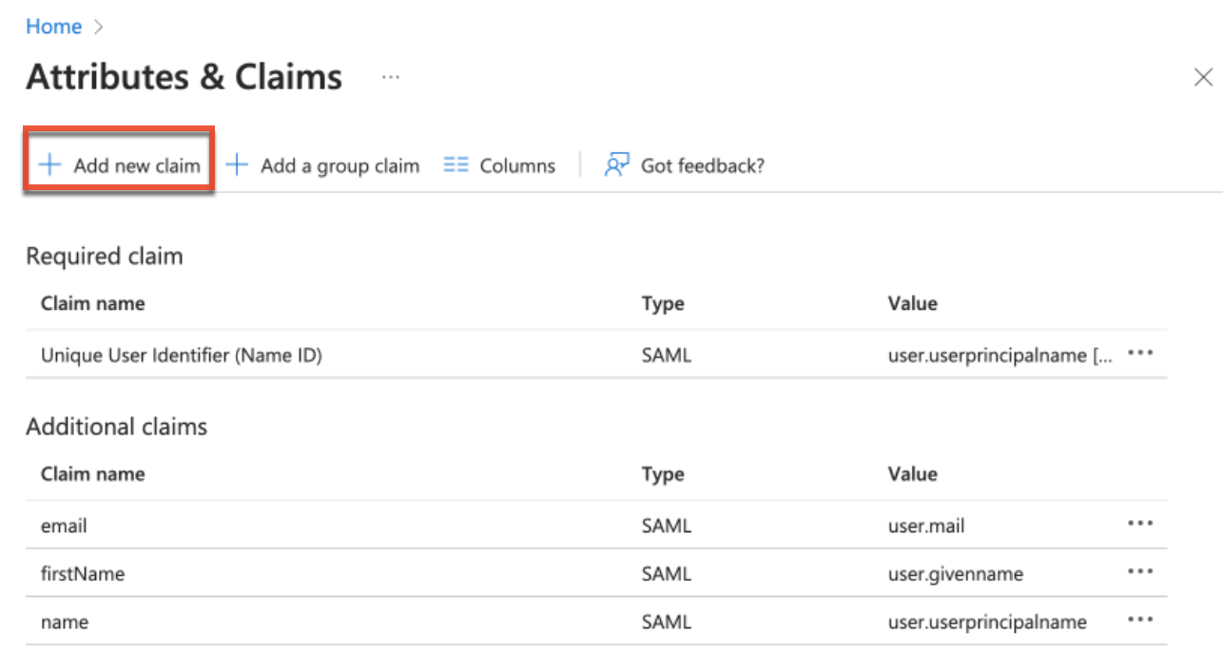This screenshot has width=1223, height=652.
Task: Close the Attributes & Claims pane
Action: 1204,77
